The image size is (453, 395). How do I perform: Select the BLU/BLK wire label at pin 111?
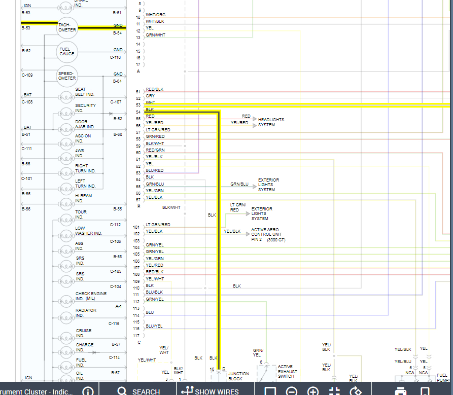point(154,292)
